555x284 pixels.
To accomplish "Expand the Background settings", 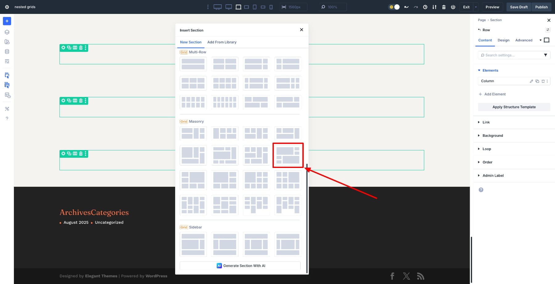I will [x=492, y=136].
